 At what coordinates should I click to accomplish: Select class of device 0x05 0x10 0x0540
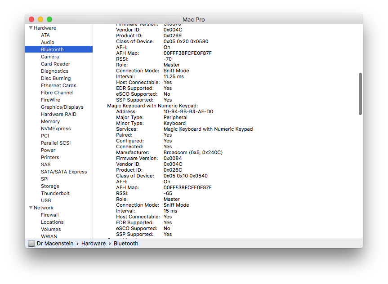[x=186, y=176]
